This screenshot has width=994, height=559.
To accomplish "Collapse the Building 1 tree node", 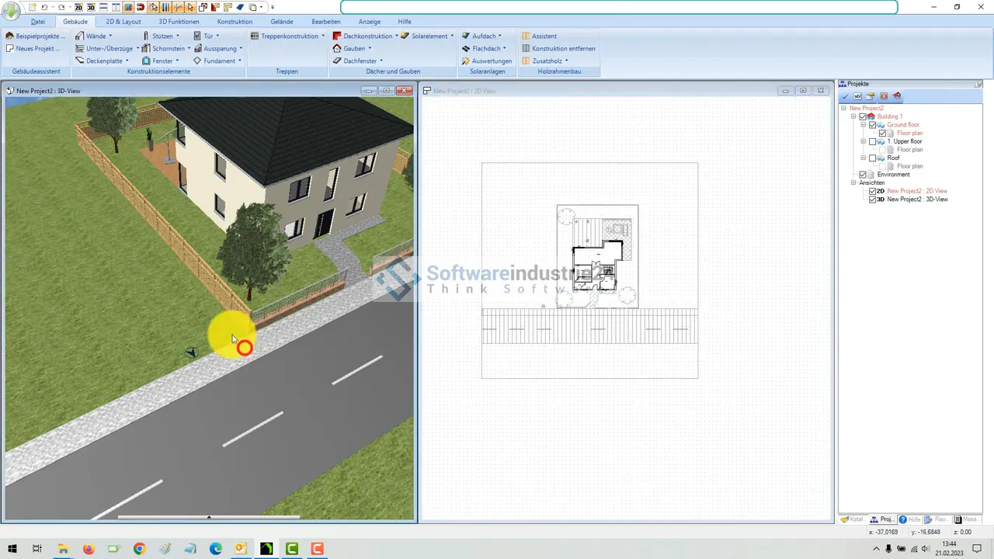I will tap(853, 116).
